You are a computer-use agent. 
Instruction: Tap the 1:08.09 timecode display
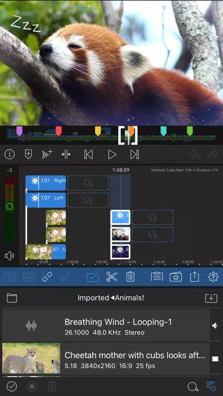pos(121,170)
